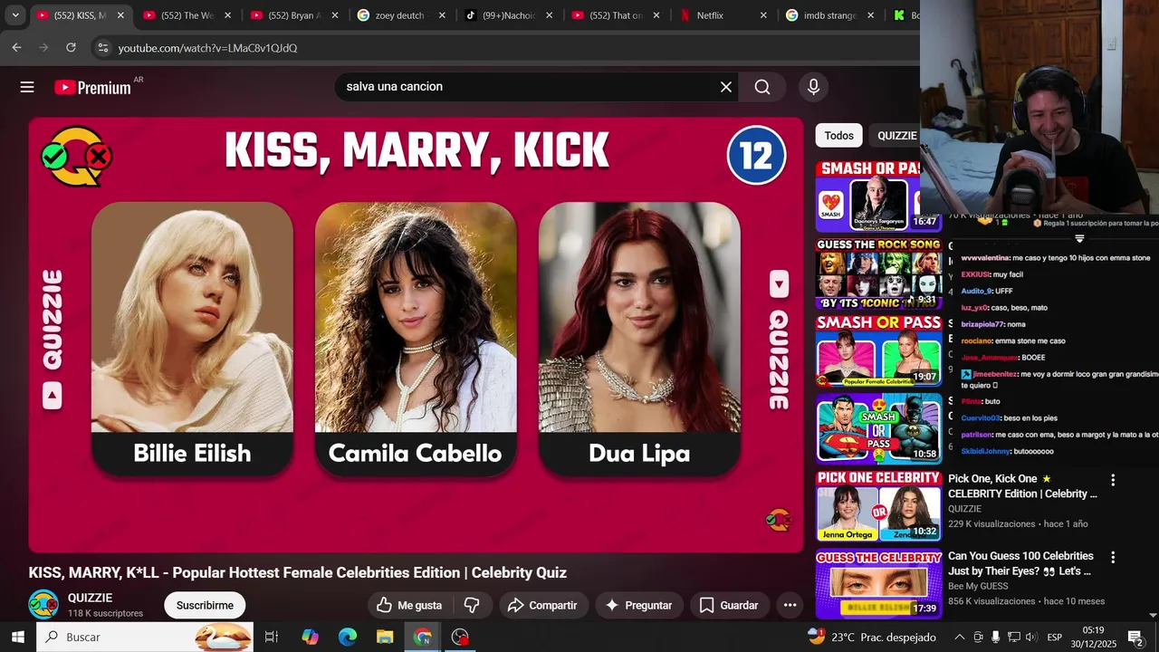This screenshot has height=652, width=1159.
Task: Open 'Pick One, Kick One' video title
Action: pyautogui.click(x=1022, y=486)
